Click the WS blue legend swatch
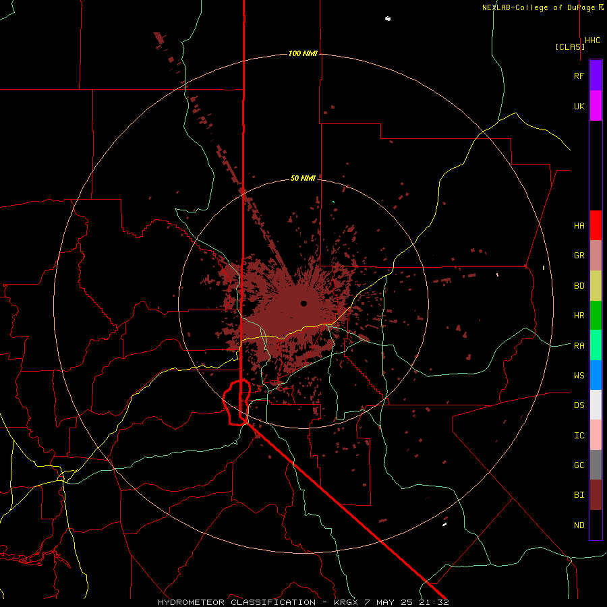Screen dimensions: 607x607 coord(596,375)
